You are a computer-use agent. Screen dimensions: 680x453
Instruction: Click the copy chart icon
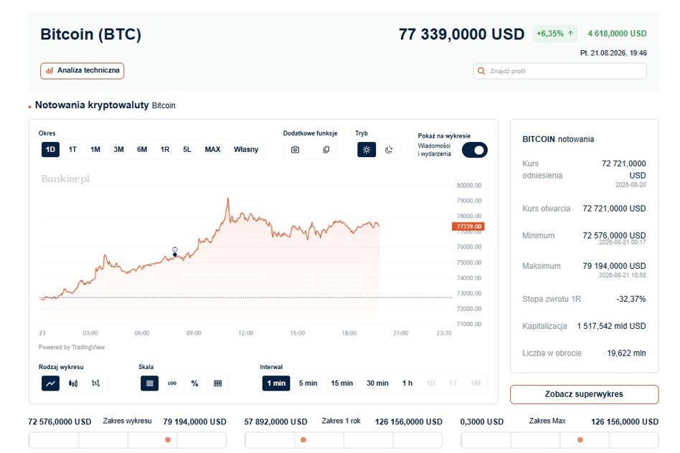pos(326,150)
